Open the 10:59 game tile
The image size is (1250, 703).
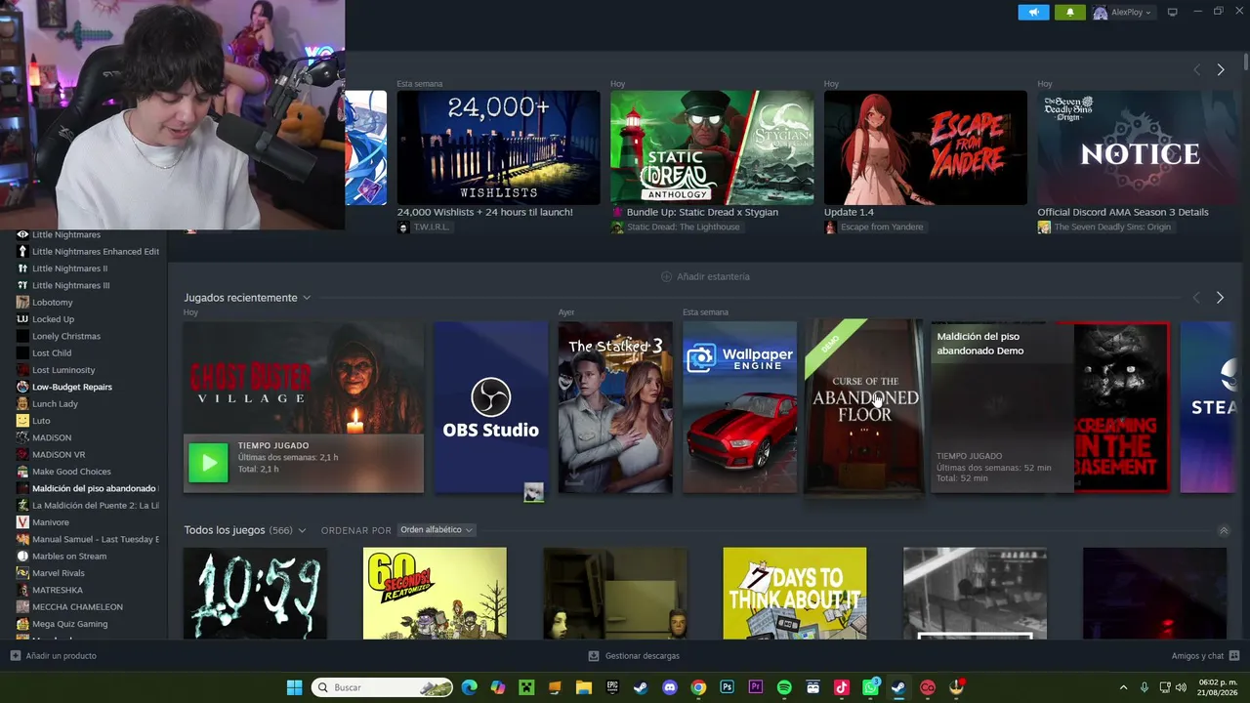point(256,594)
